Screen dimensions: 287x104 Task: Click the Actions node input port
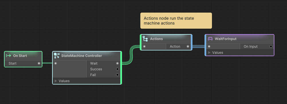(144, 46)
